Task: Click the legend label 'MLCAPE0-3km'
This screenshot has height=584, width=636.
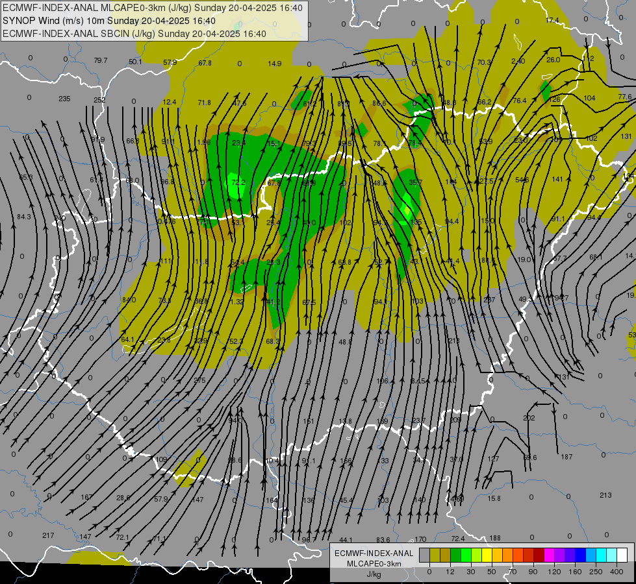Action: (x=374, y=564)
